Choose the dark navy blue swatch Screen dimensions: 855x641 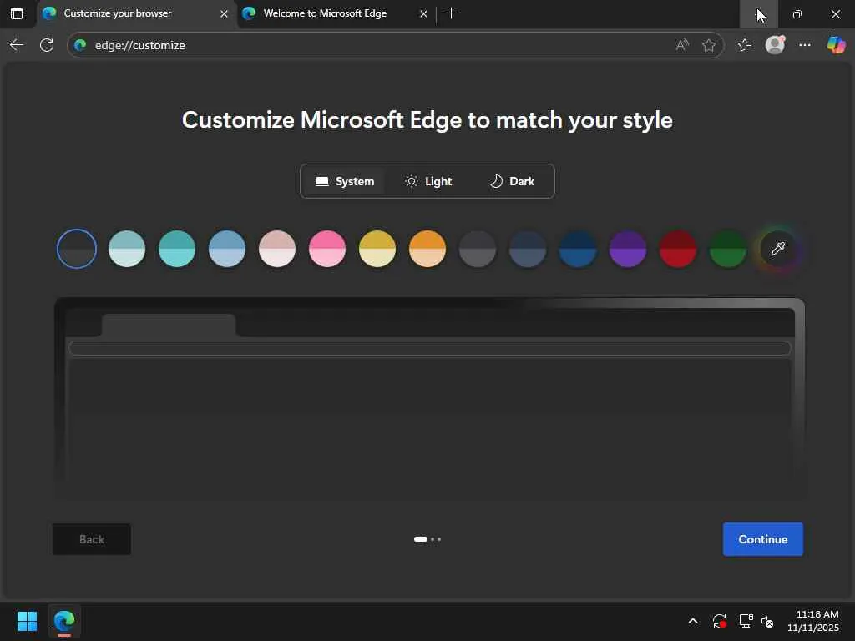click(x=578, y=249)
